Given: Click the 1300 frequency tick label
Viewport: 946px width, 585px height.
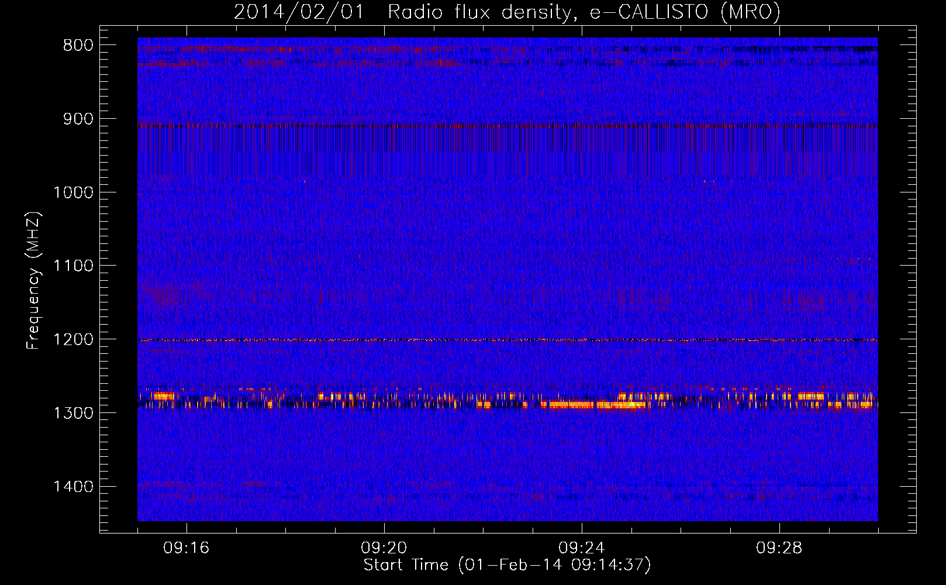Looking at the screenshot, I should coord(74,413).
